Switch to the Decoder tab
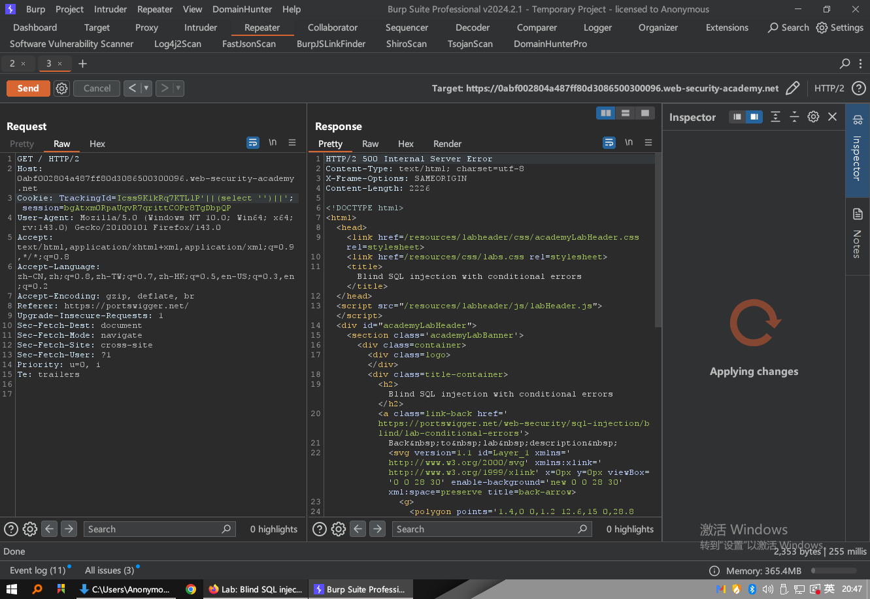This screenshot has height=599, width=870. (x=473, y=27)
